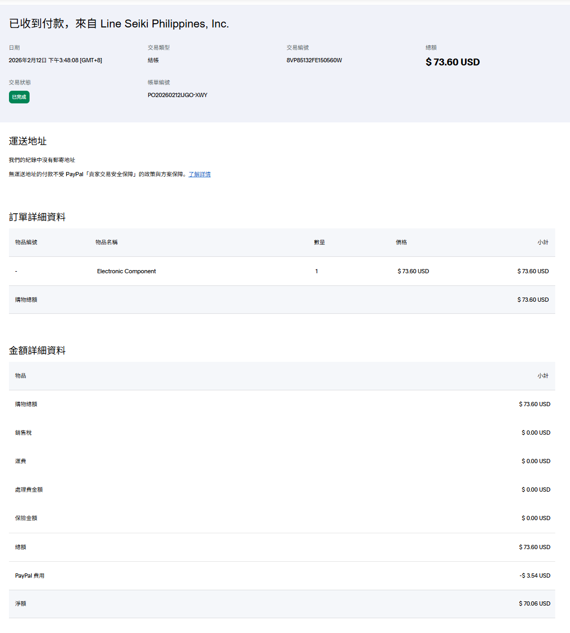Click the bold $73.60 USD total in header
The image size is (570, 633).
pos(452,62)
